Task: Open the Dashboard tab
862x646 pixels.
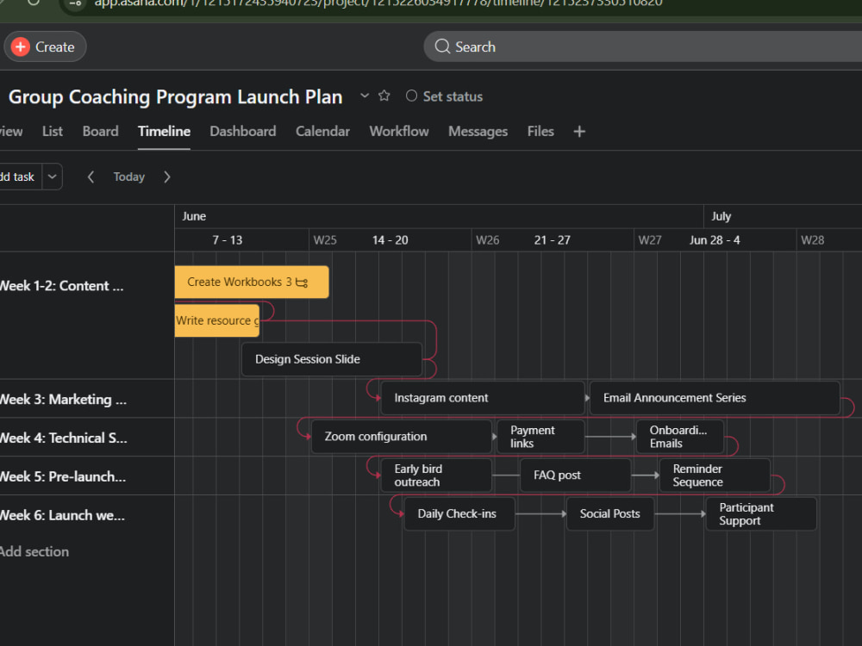Action: (242, 131)
